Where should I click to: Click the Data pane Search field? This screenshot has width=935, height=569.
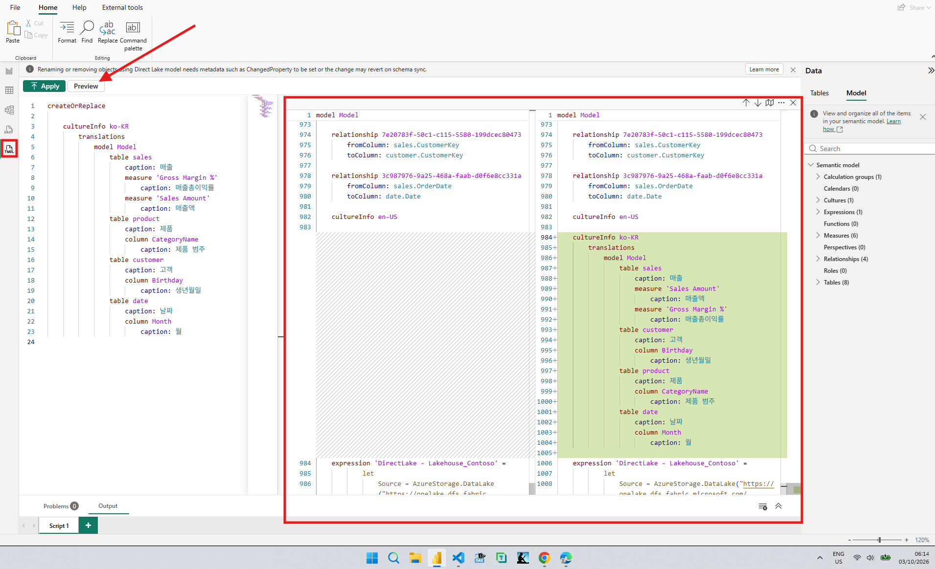(870, 149)
